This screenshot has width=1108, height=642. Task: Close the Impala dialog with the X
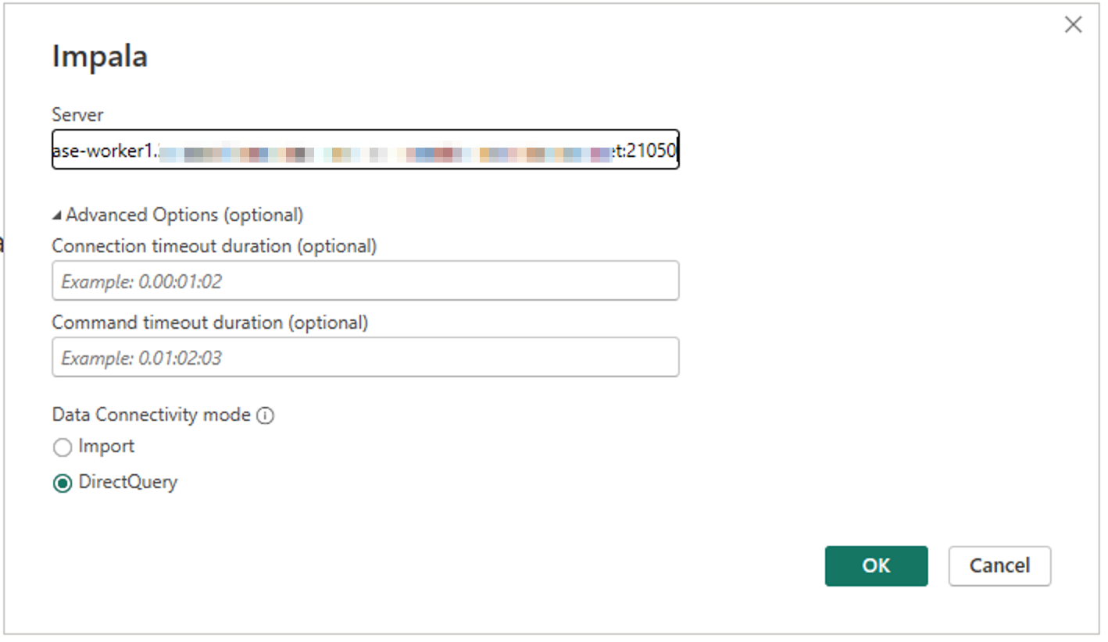point(1073,25)
